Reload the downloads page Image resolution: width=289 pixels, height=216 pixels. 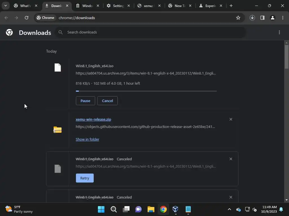point(27,18)
